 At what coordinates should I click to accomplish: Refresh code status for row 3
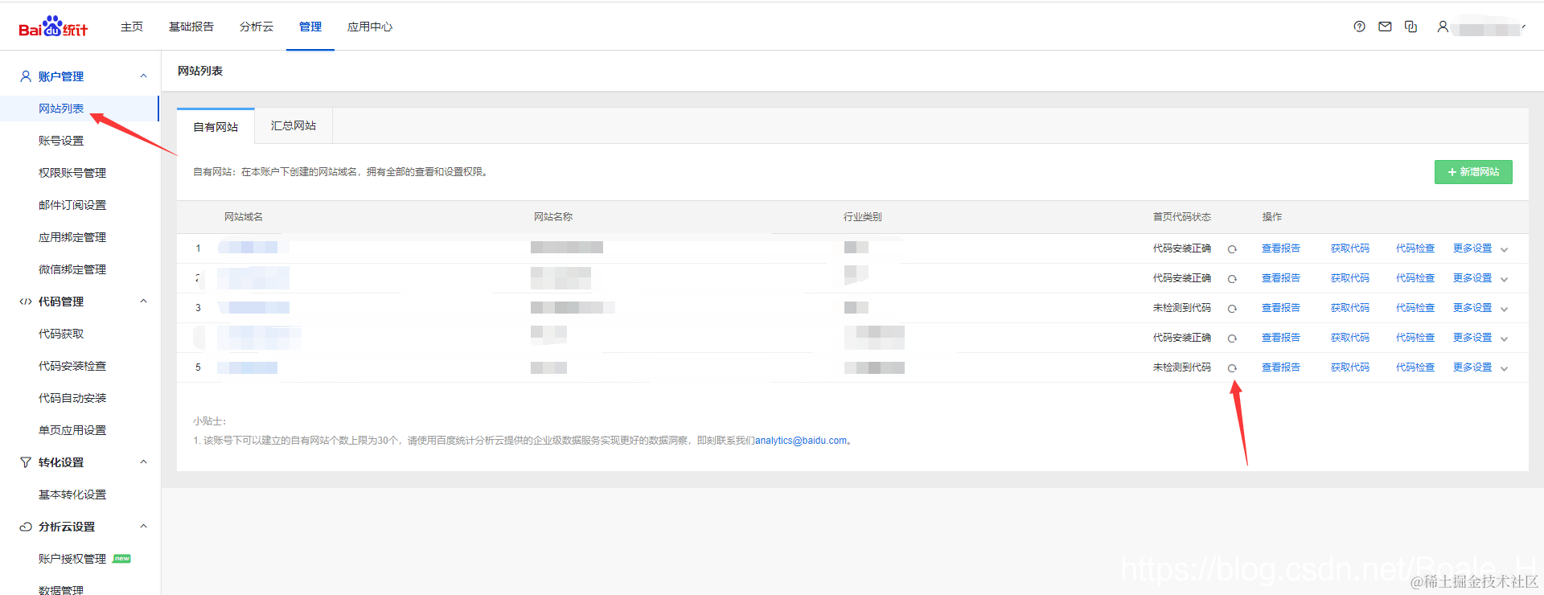click(x=1232, y=309)
